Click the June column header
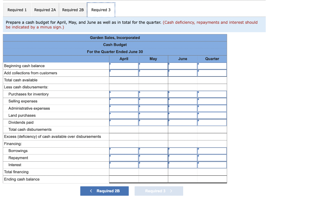The image size is (319, 201). click(183, 59)
